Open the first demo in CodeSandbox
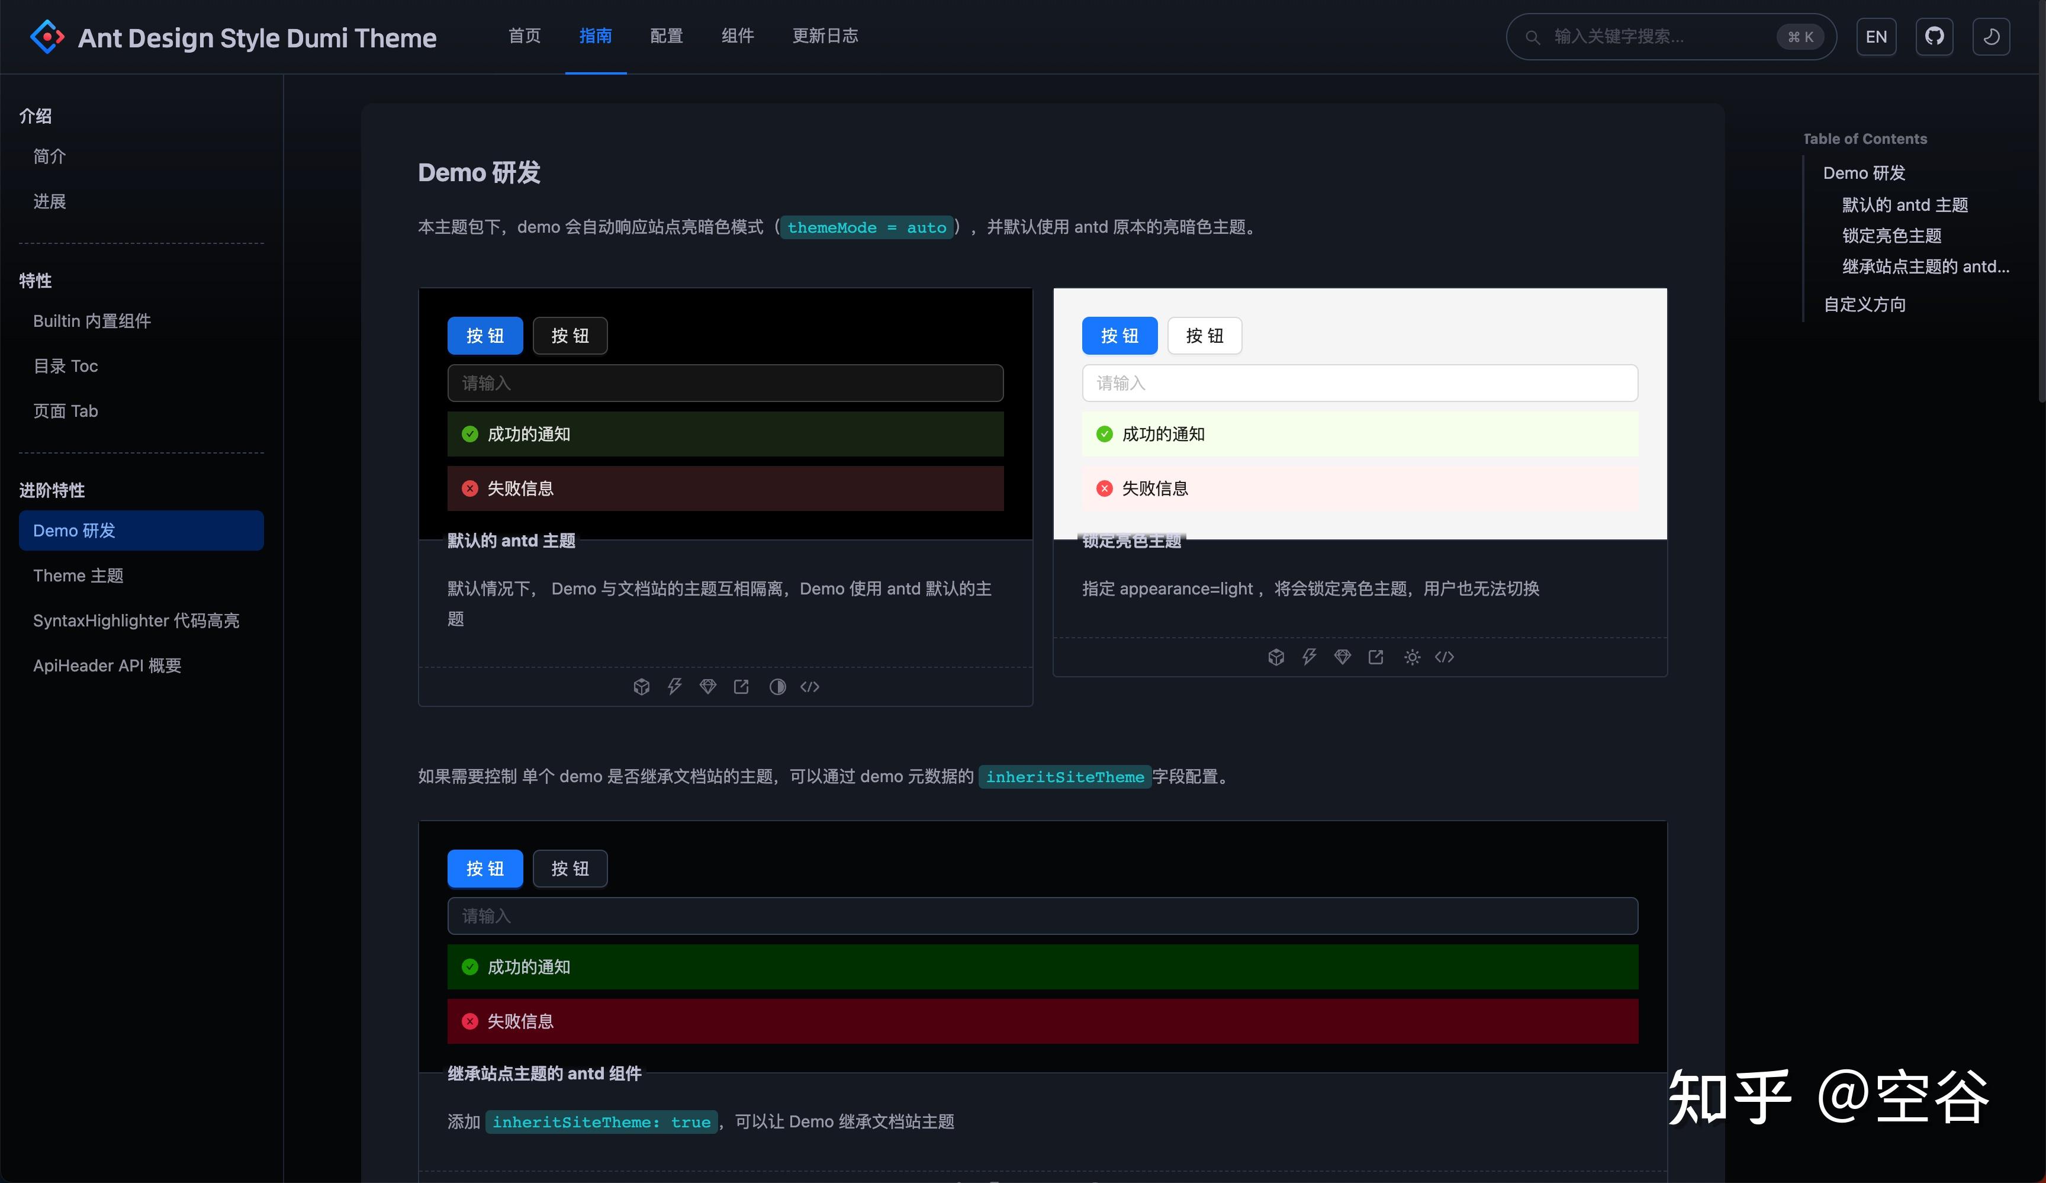Screen dimensions: 2046x1183 point(641,686)
